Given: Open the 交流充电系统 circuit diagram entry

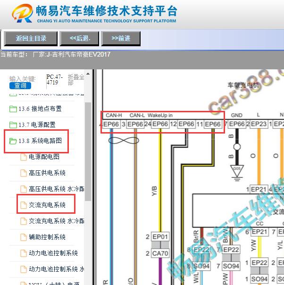Looking at the screenshot, I should click(x=47, y=205).
